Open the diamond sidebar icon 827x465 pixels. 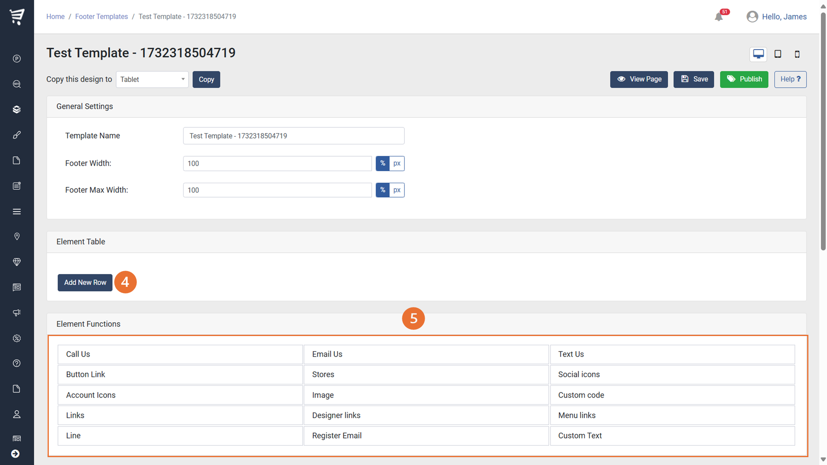(x=17, y=262)
